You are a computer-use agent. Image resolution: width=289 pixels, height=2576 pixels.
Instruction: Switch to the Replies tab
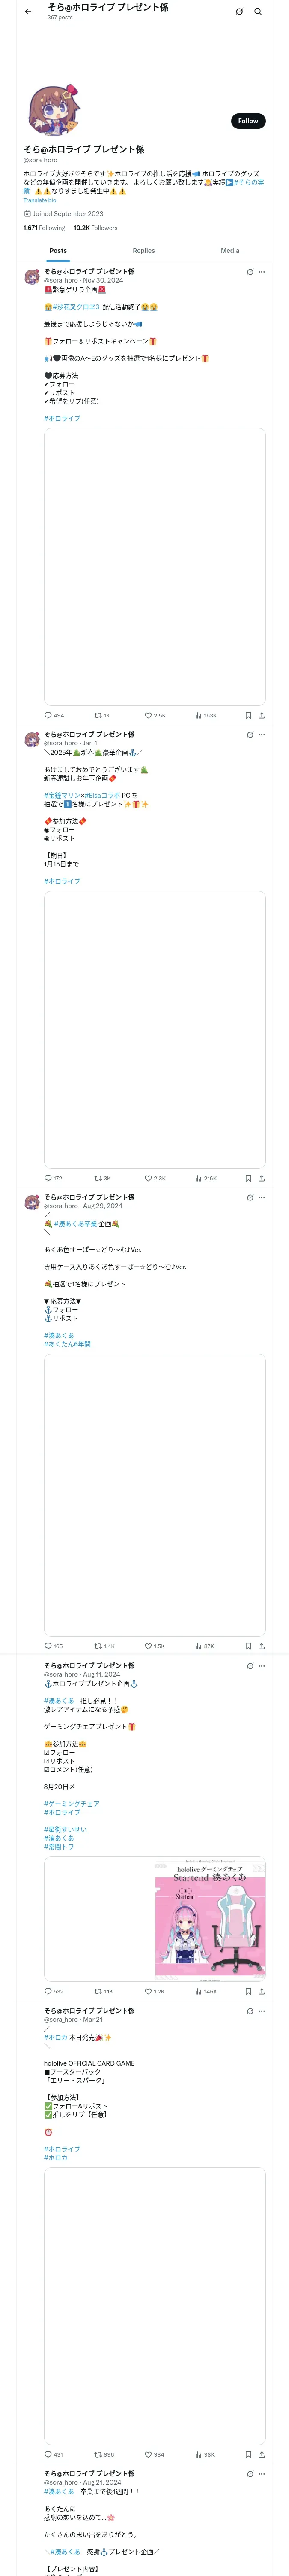[x=143, y=251]
